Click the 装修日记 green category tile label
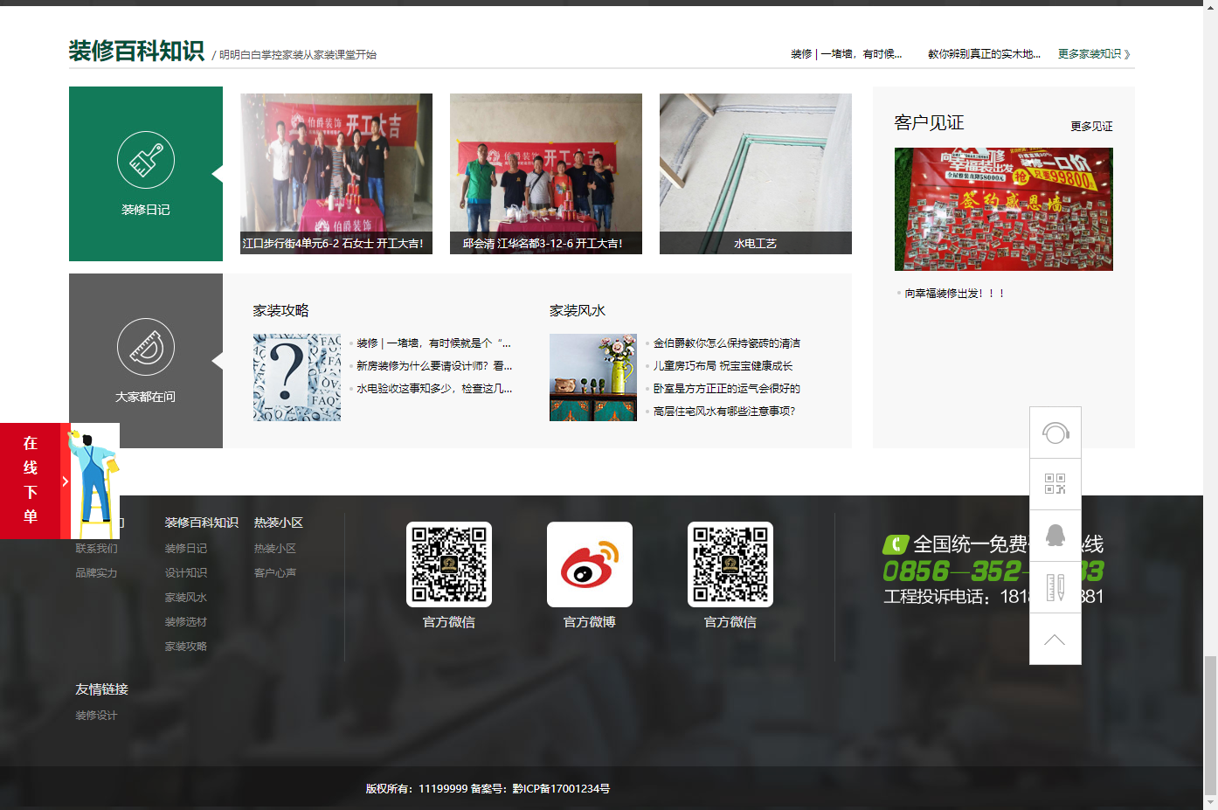Viewport: 1218px width, 810px height. [x=146, y=210]
